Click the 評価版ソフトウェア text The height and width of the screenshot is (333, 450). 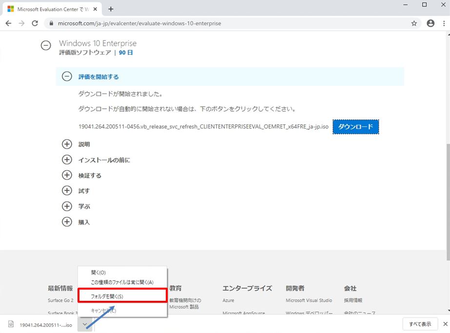point(85,53)
